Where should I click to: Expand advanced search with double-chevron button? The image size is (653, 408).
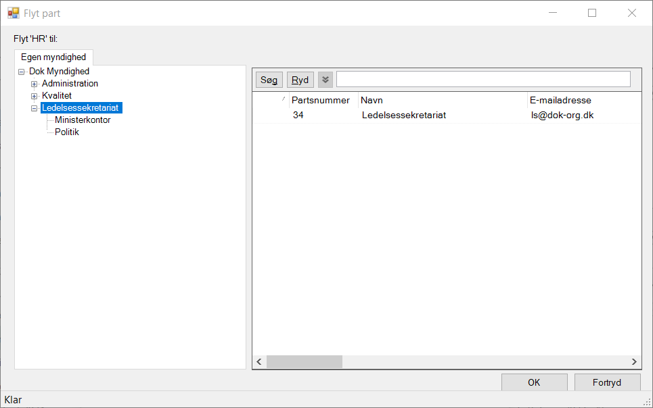click(x=325, y=80)
